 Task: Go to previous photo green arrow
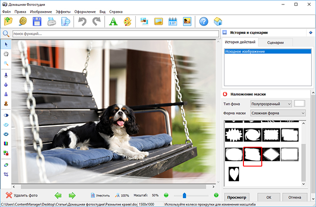coord(58,195)
